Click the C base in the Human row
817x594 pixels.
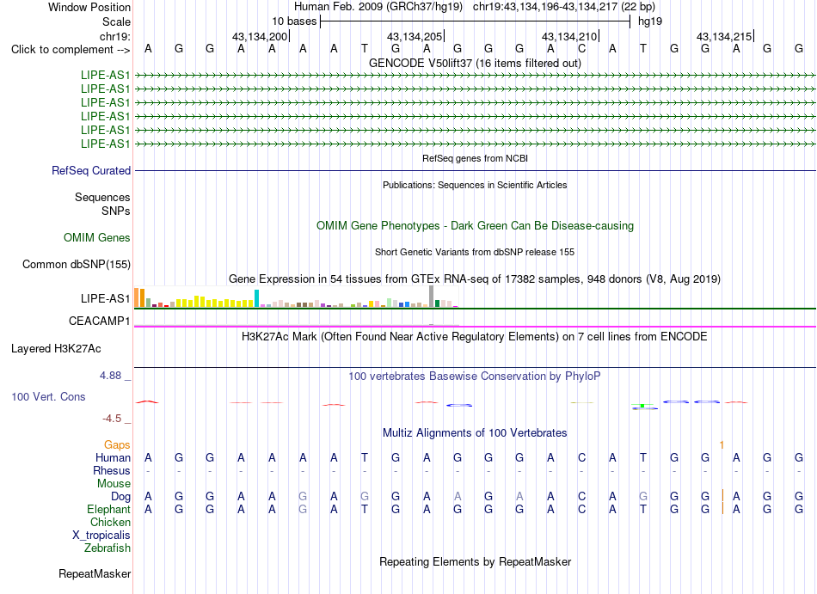tap(581, 457)
